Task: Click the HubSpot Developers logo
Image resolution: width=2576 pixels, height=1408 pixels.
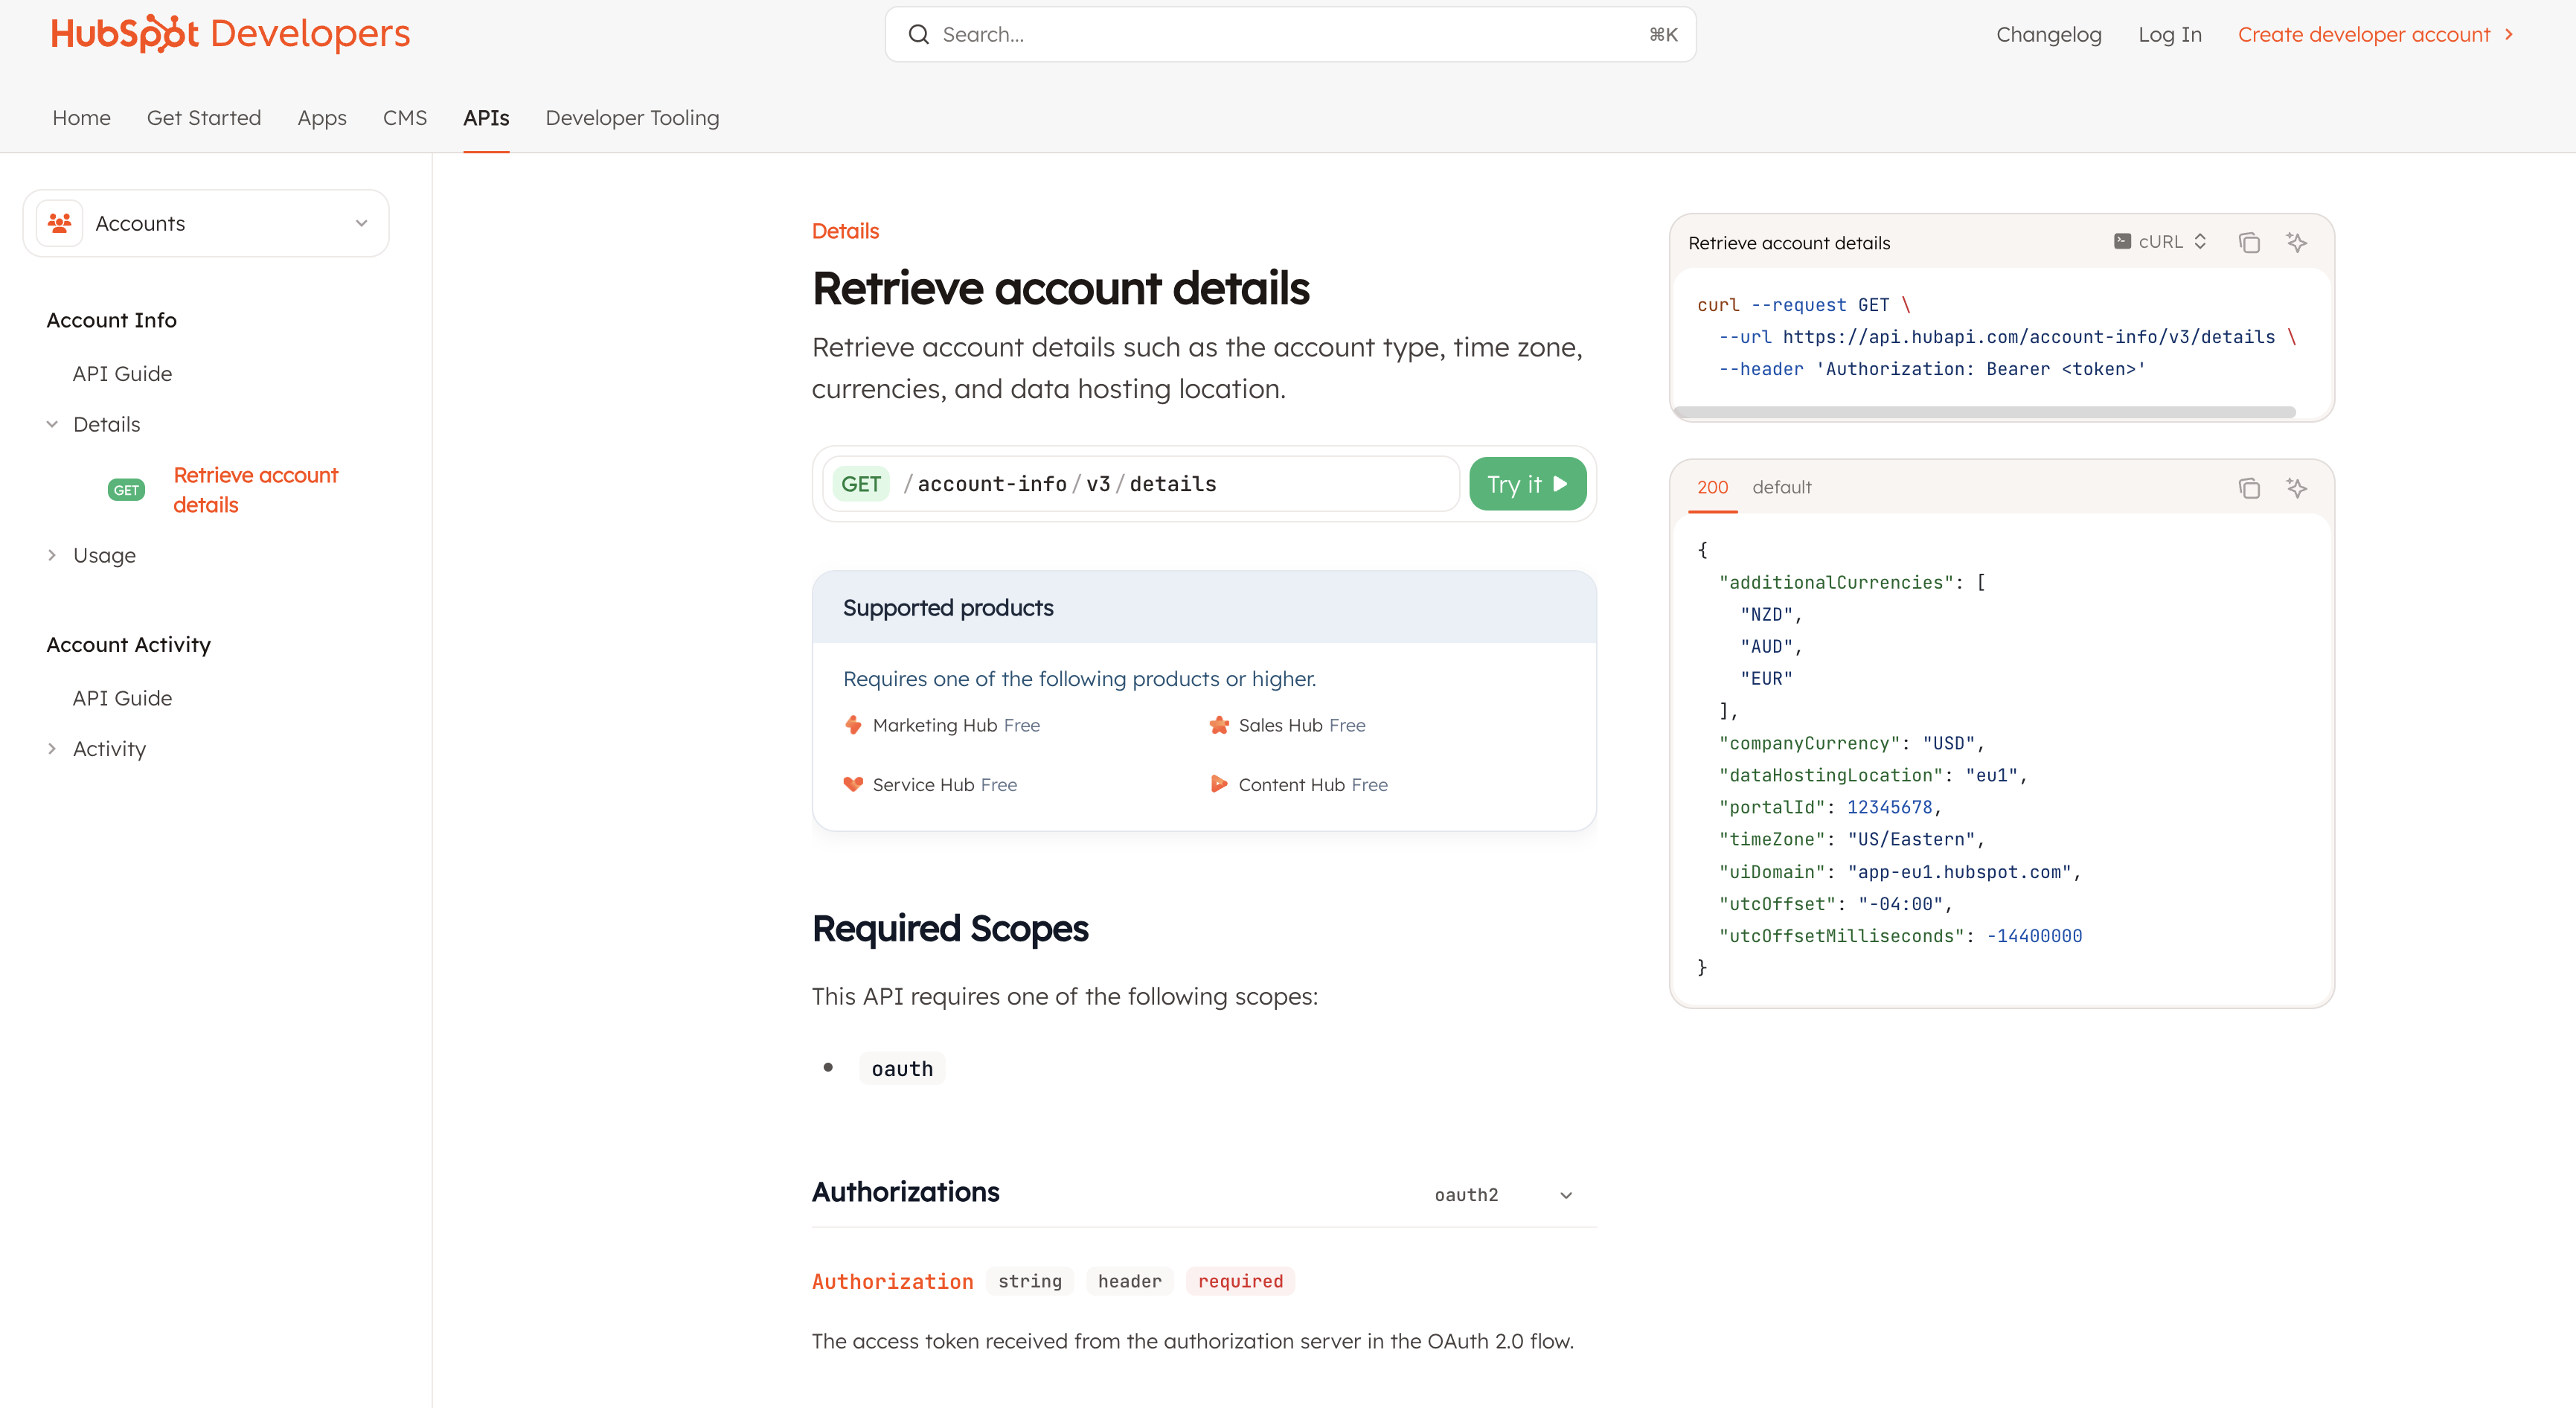Action: pyautogui.click(x=230, y=34)
